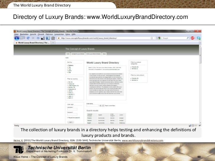
Task: Click the Username input field
Action: pos(72,109)
